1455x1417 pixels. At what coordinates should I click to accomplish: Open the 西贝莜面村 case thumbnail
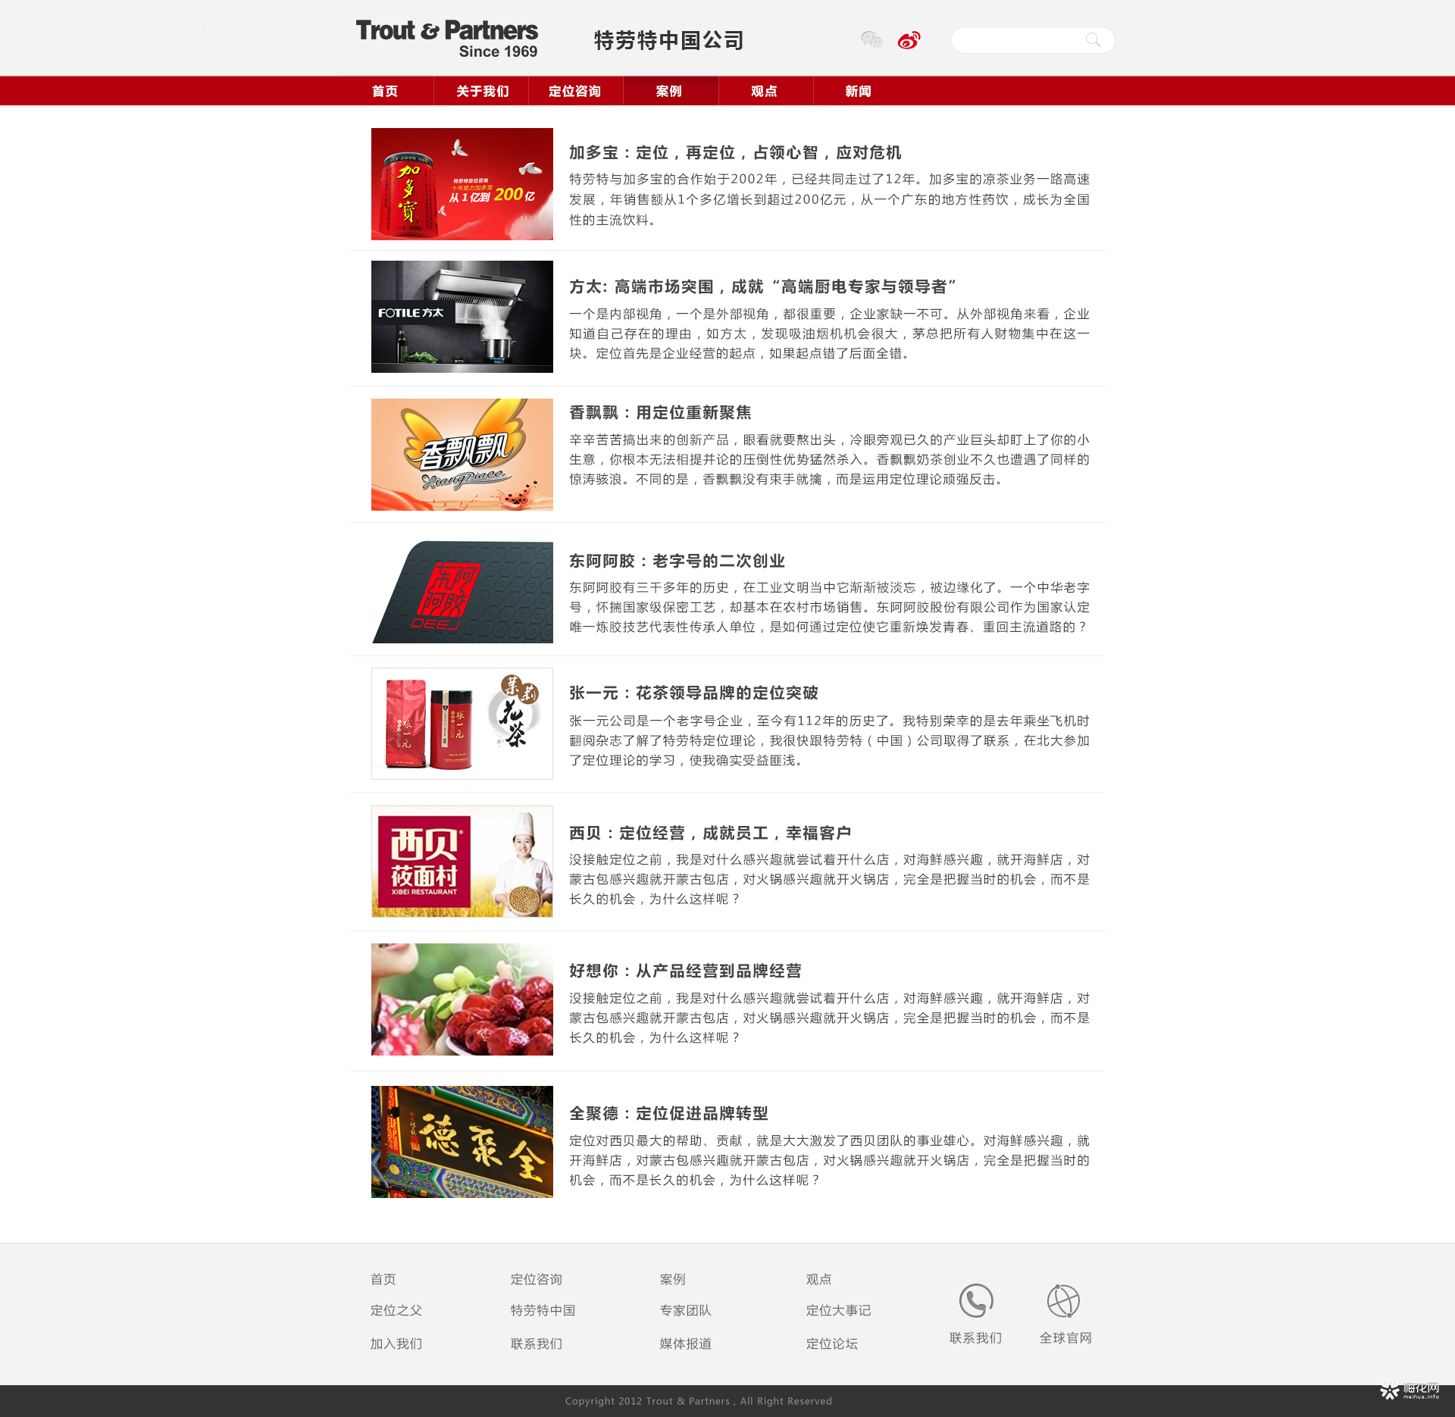462,862
